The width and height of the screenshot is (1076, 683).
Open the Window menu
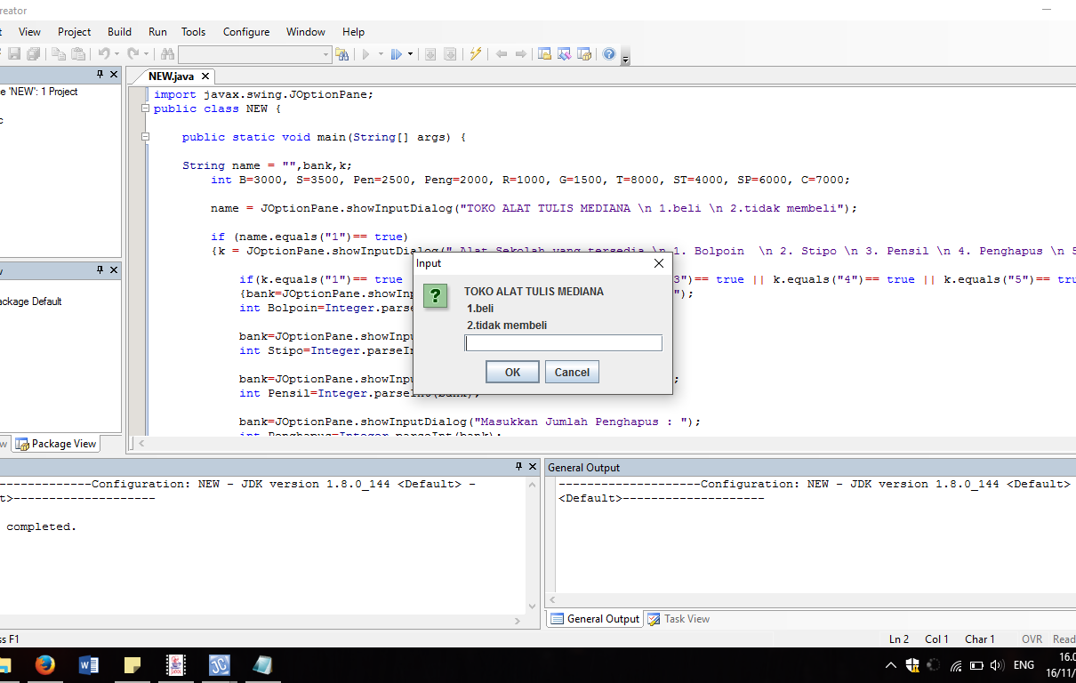pyautogui.click(x=306, y=31)
